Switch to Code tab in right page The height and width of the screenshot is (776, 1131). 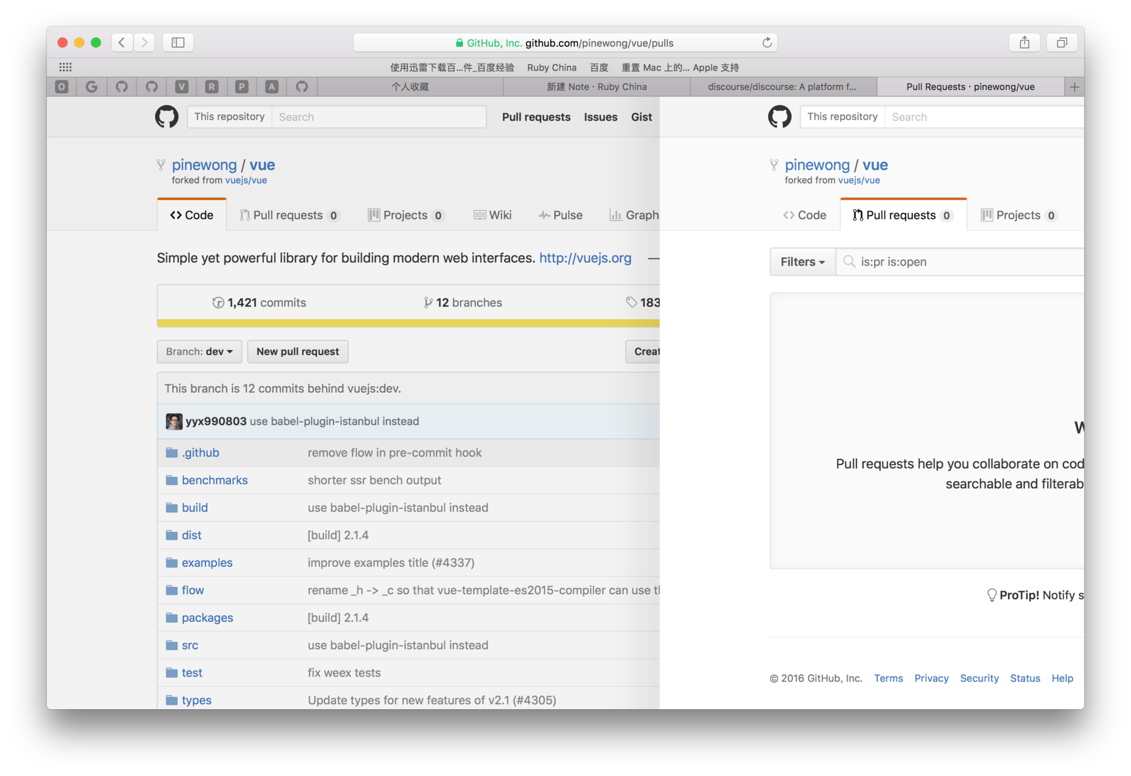[x=805, y=215]
